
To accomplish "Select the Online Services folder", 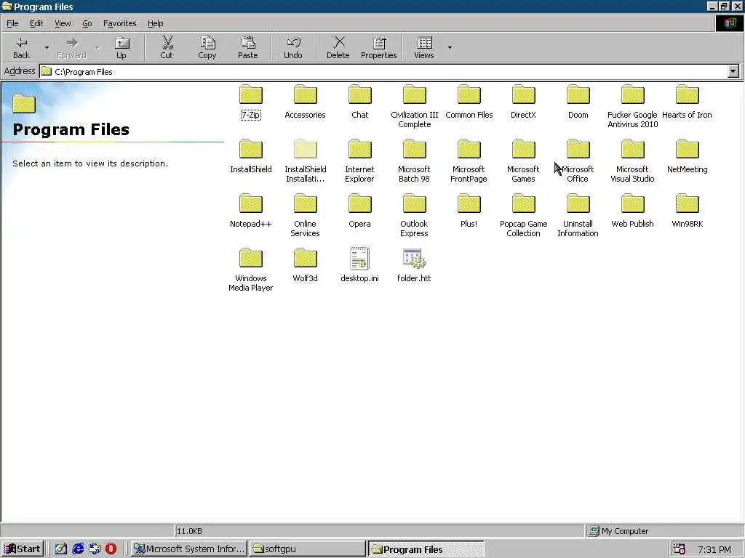I will point(305,215).
